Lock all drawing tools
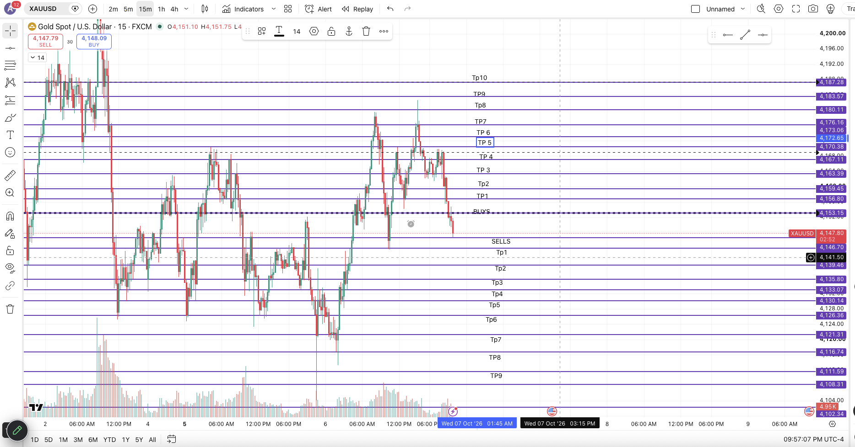The image size is (855, 447). pyautogui.click(x=10, y=250)
